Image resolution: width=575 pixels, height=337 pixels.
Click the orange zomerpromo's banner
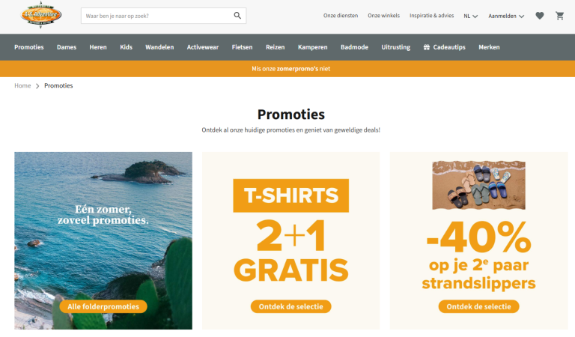pyautogui.click(x=287, y=69)
